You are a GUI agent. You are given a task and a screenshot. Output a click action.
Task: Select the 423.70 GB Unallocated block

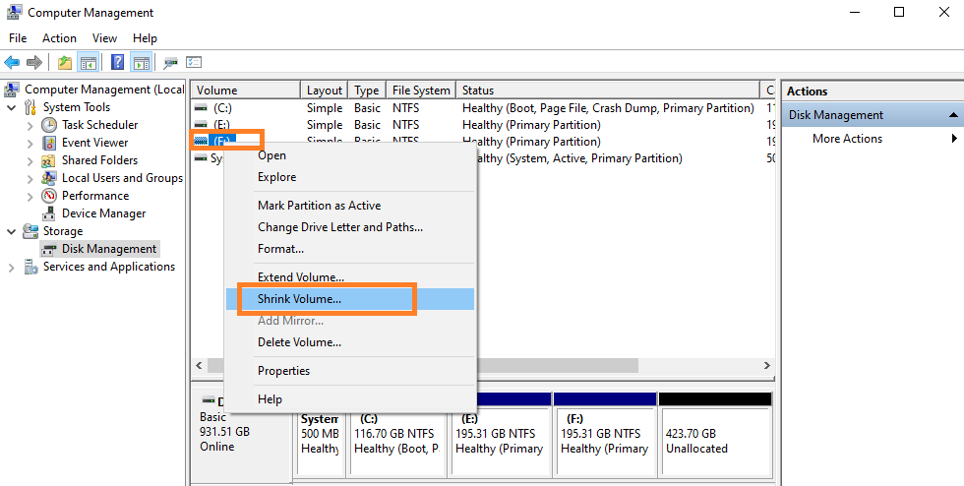pos(715,434)
